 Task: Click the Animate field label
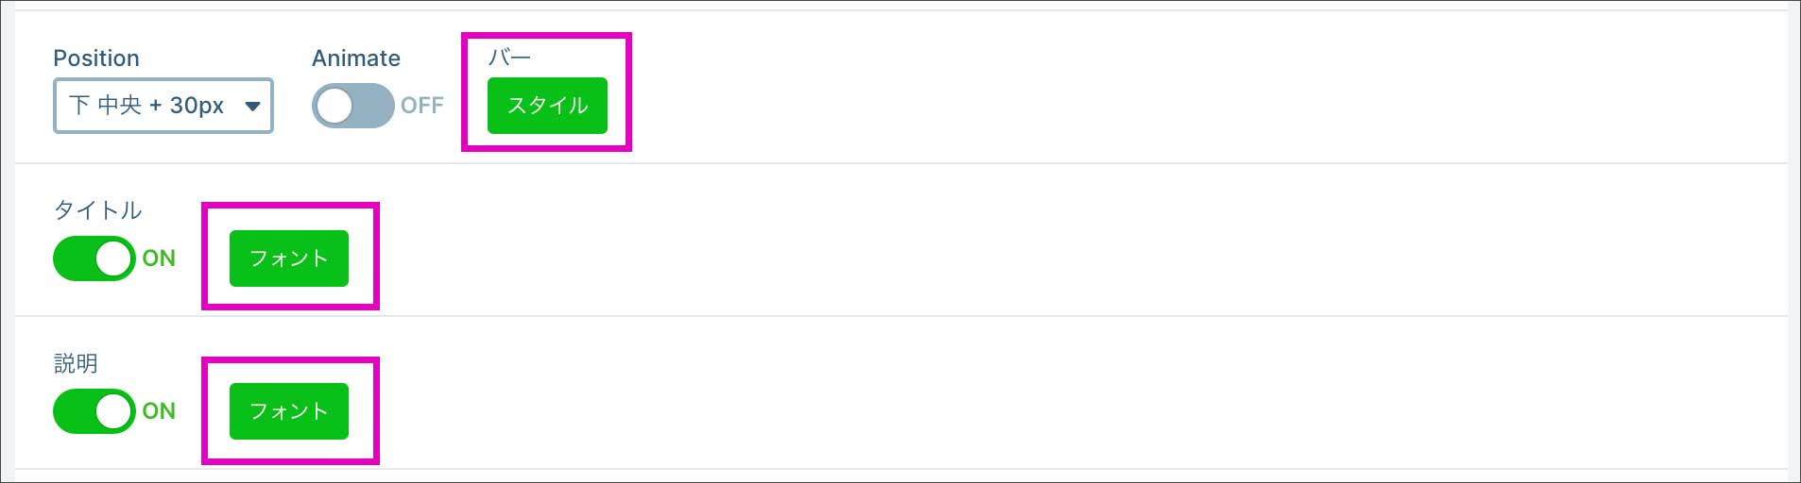click(x=356, y=58)
